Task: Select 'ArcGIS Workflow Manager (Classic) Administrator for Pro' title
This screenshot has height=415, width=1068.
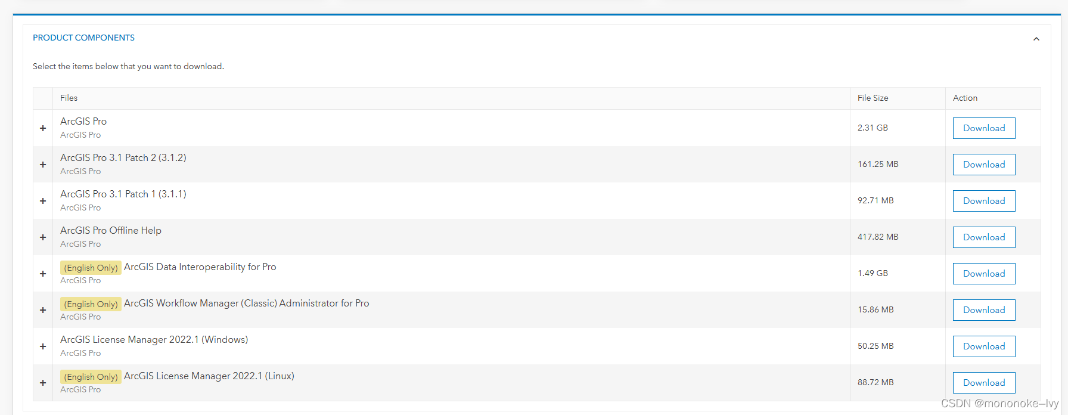Action: pyautogui.click(x=247, y=303)
